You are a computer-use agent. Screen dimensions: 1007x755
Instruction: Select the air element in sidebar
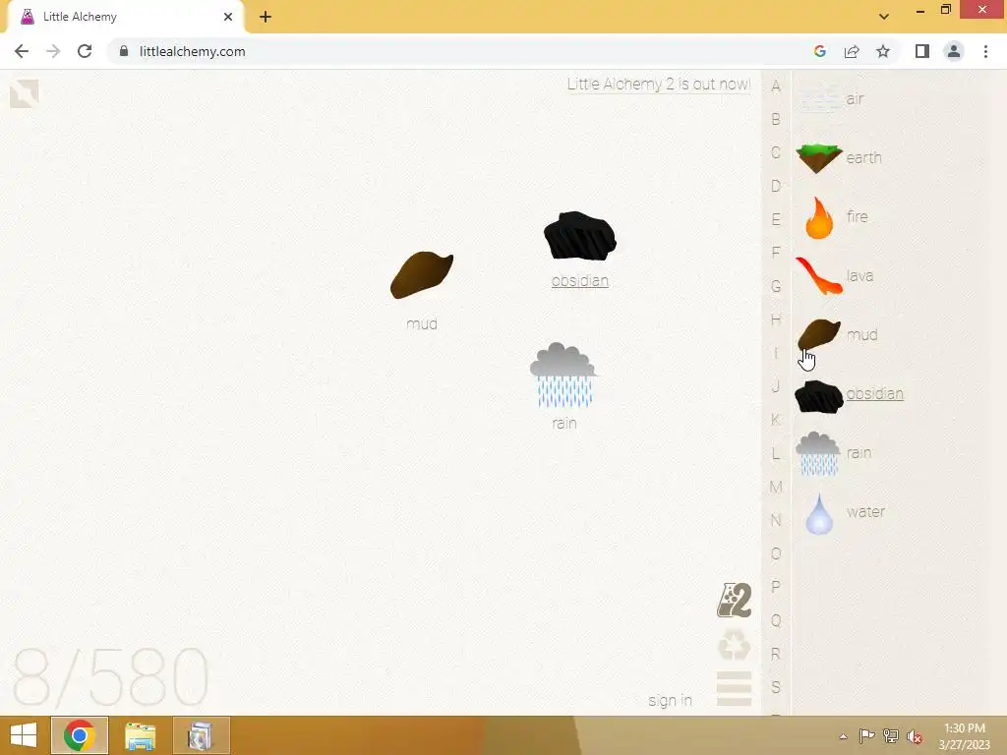(832, 99)
